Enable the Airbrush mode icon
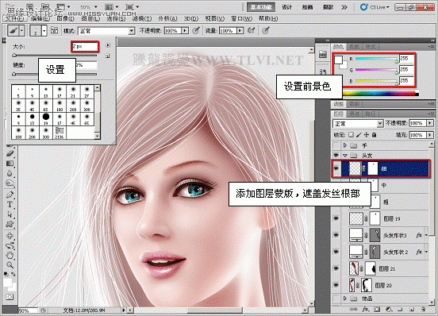The image size is (438, 316). [252, 30]
